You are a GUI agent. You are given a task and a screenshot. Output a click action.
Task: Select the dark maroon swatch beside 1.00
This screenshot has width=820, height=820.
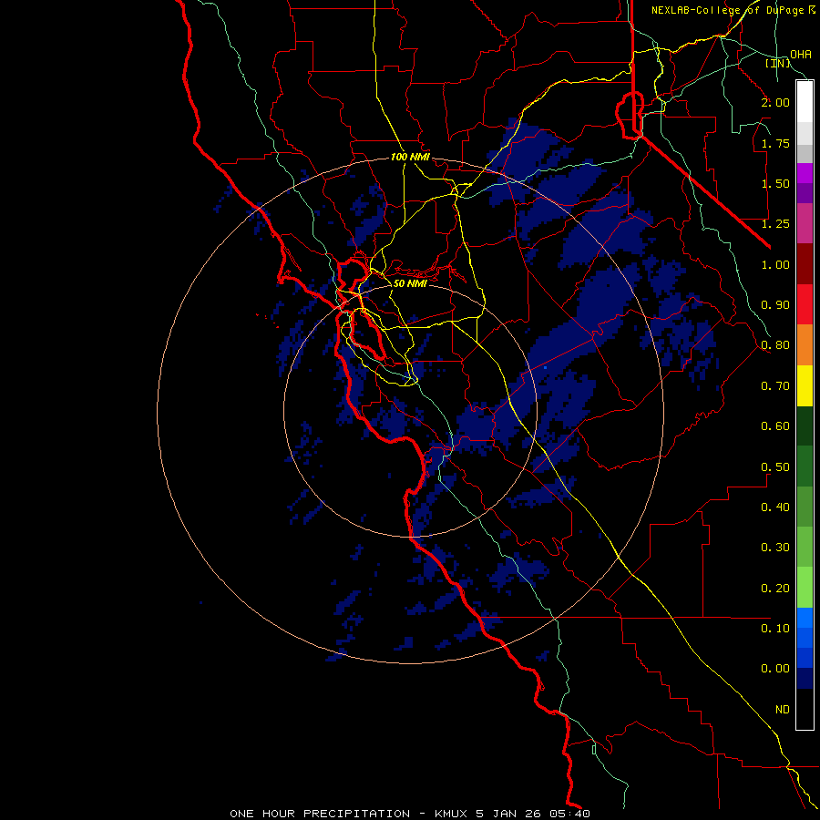(x=805, y=264)
